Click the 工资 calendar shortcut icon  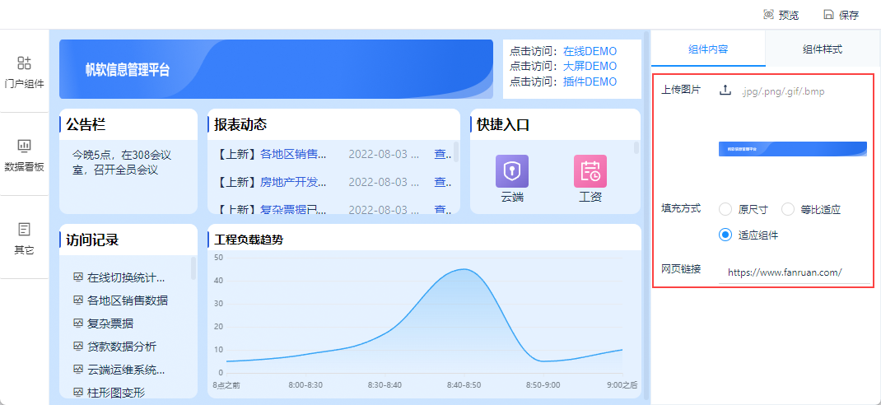590,170
